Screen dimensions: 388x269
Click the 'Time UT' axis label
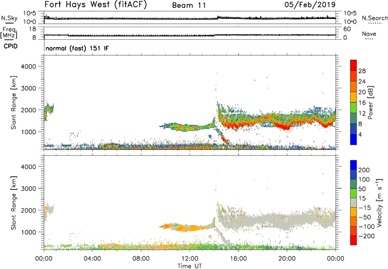pyautogui.click(x=190, y=266)
